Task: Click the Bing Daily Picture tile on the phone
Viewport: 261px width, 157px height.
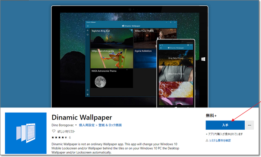Action: 176,58
